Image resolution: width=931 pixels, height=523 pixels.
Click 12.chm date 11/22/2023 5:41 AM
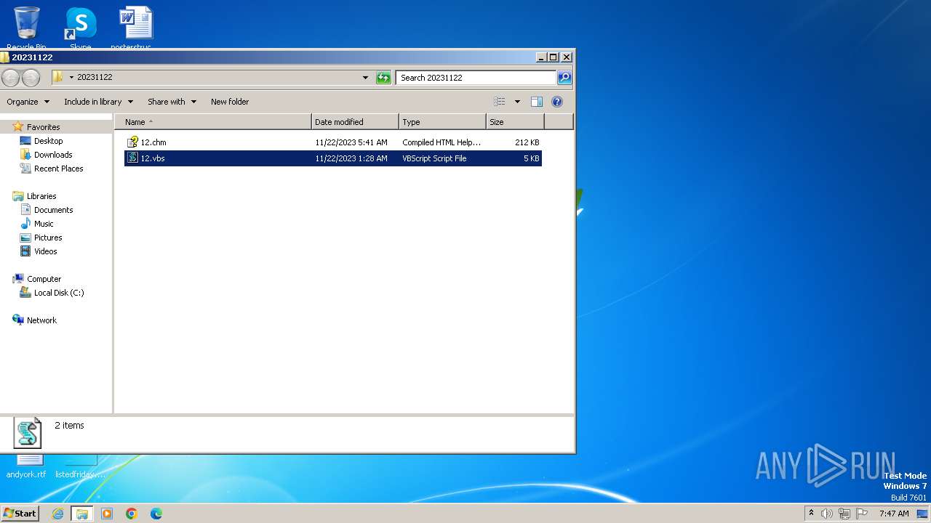pyautogui.click(x=351, y=142)
